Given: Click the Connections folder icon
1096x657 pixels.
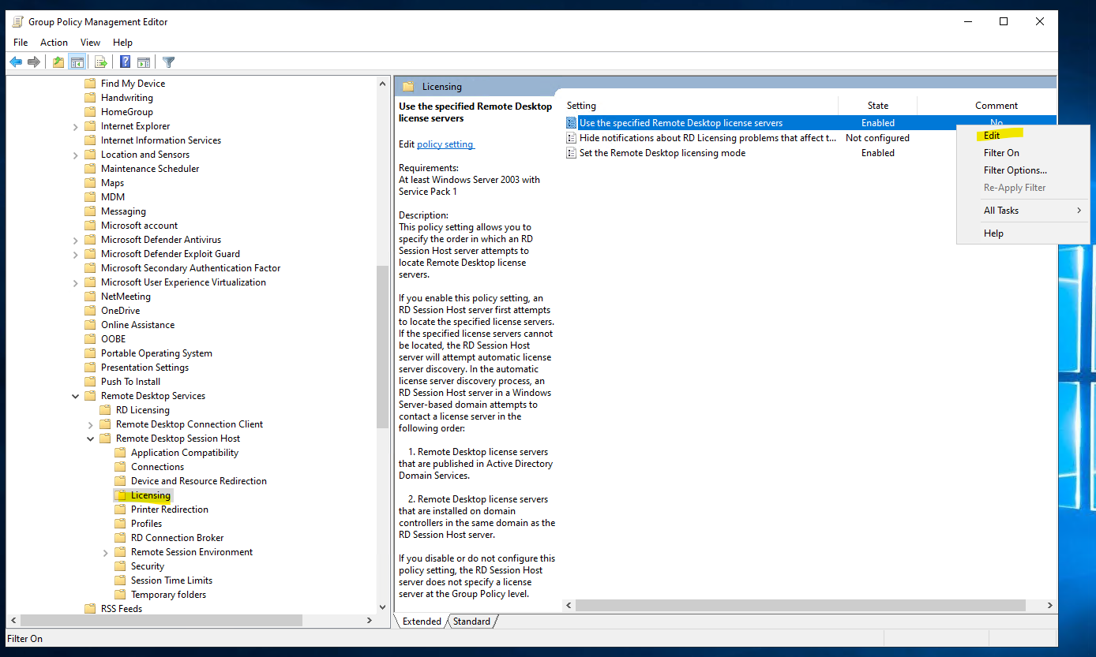Looking at the screenshot, I should click(120, 467).
